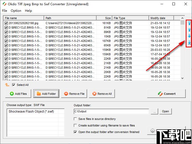
Task: Click the Add Folder button
Action: (x=46, y=94)
